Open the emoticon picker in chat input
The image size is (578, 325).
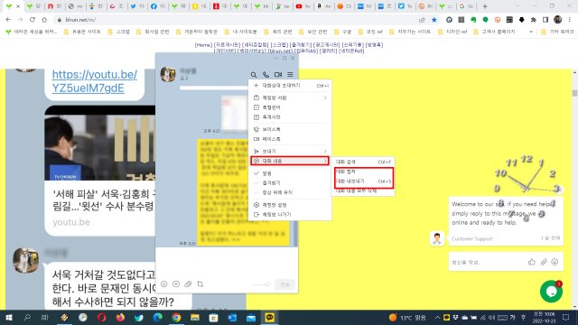(x=164, y=284)
